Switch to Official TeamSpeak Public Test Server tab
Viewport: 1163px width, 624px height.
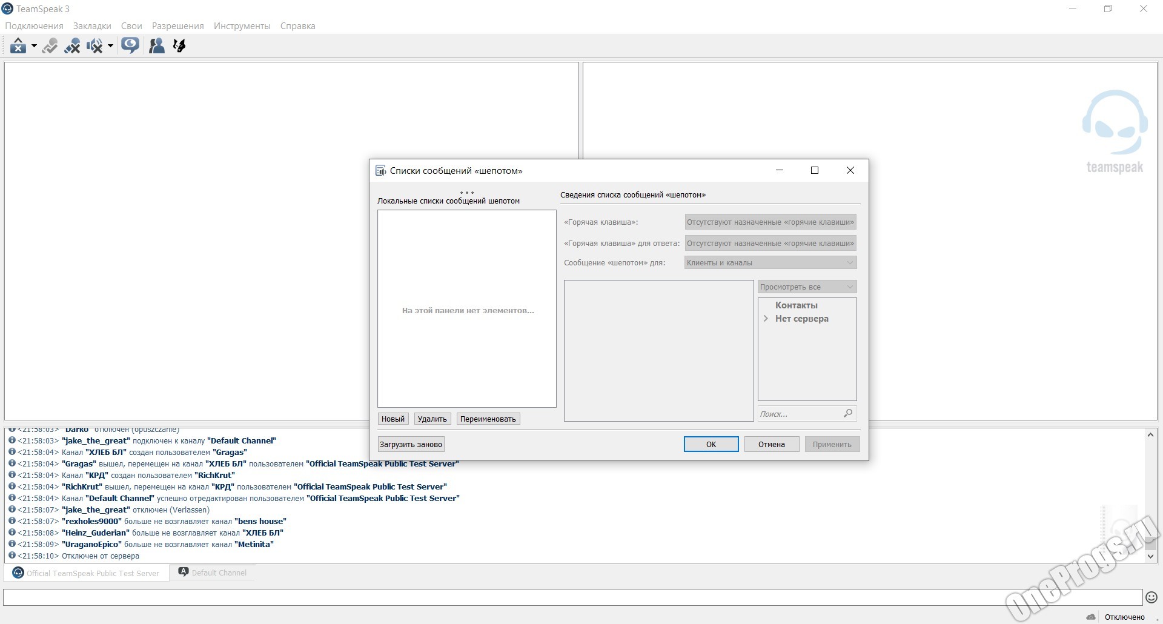pyautogui.click(x=86, y=573)
